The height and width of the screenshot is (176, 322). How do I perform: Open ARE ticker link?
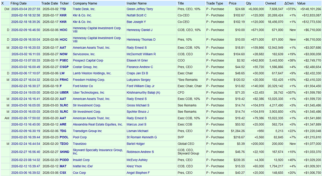63,124
